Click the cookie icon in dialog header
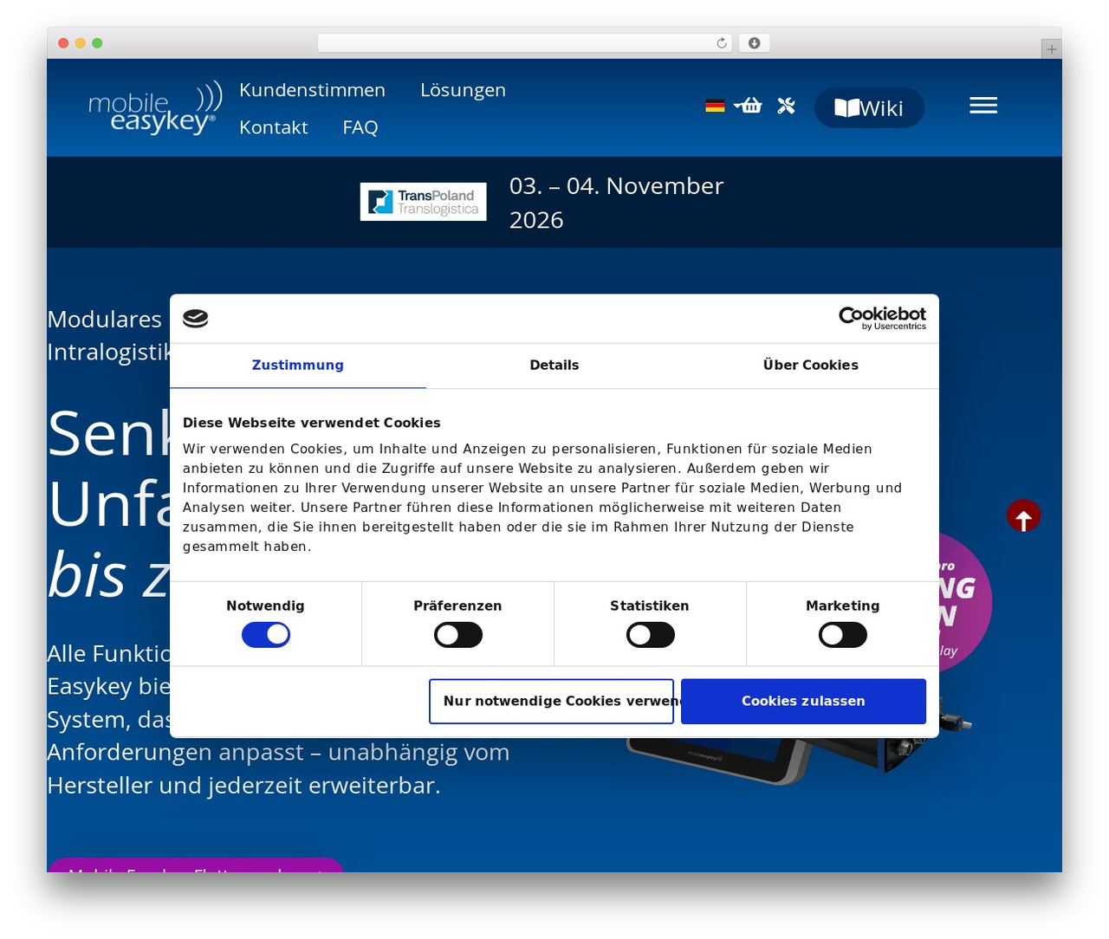The width and height of the screenshot is (1109, 939). tap(196, 319)
